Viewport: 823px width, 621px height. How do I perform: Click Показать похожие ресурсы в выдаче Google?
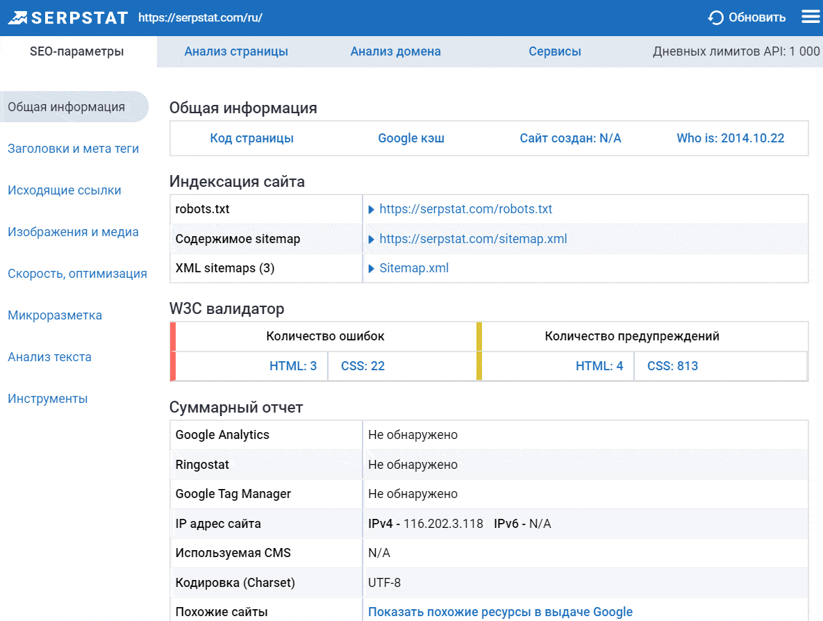click(500, 611)
